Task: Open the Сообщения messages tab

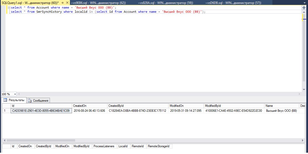Action: point(38,101)
